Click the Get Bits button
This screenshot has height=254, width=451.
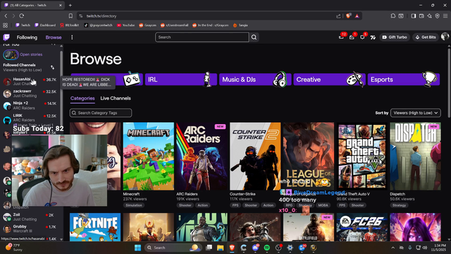pos(426,37)
